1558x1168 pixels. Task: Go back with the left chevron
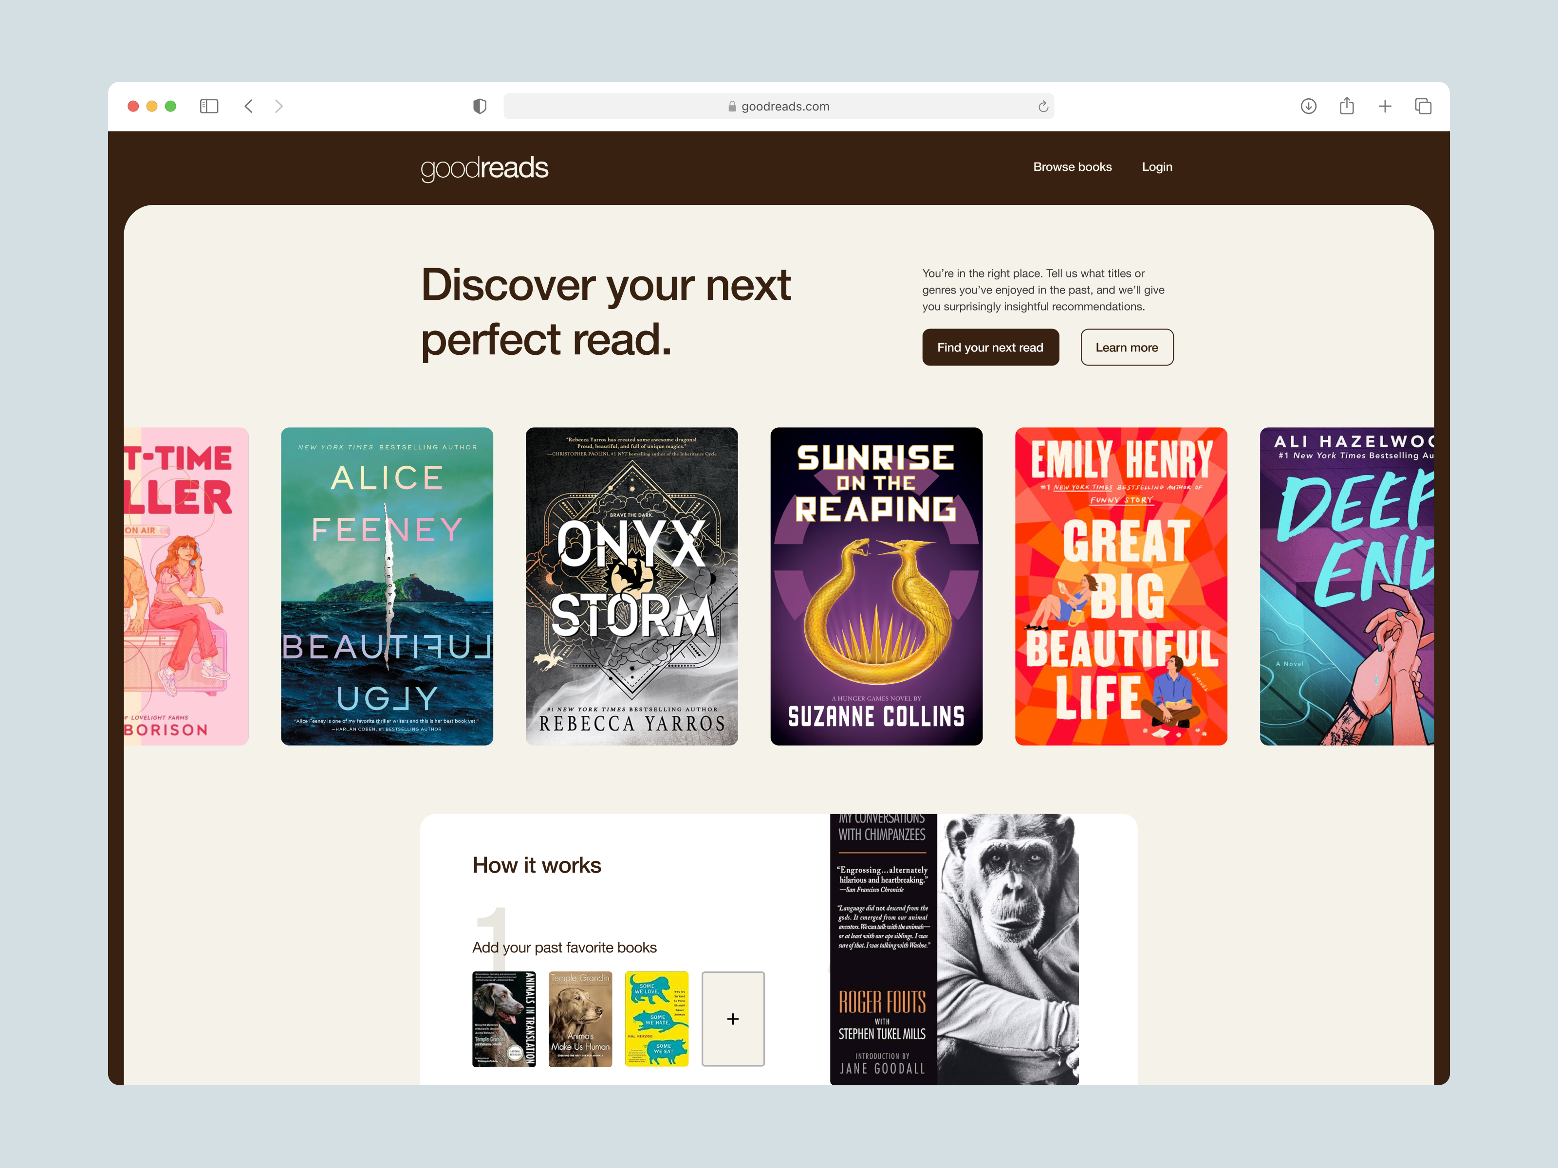[249, 106]
